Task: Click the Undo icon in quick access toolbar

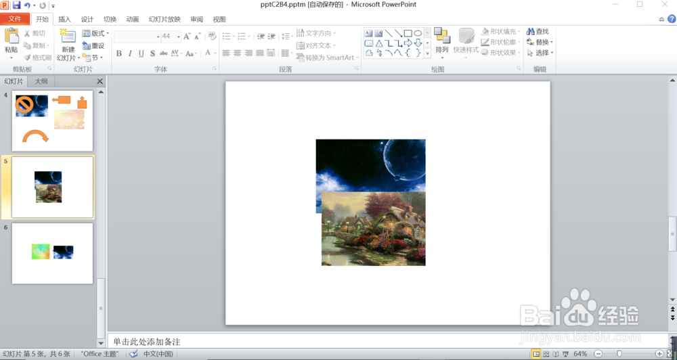Action: (x=27, y=5)
